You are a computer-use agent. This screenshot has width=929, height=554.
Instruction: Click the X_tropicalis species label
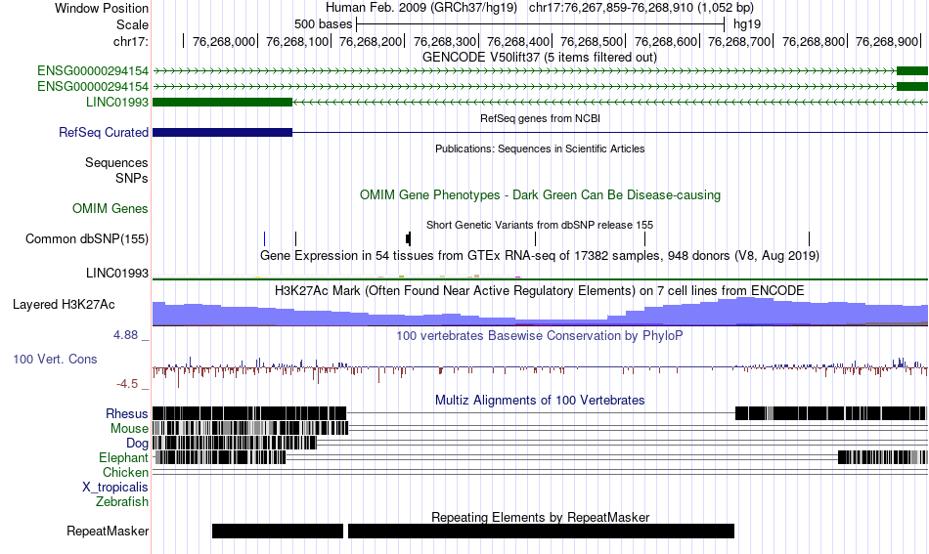(x=115, y=488)
